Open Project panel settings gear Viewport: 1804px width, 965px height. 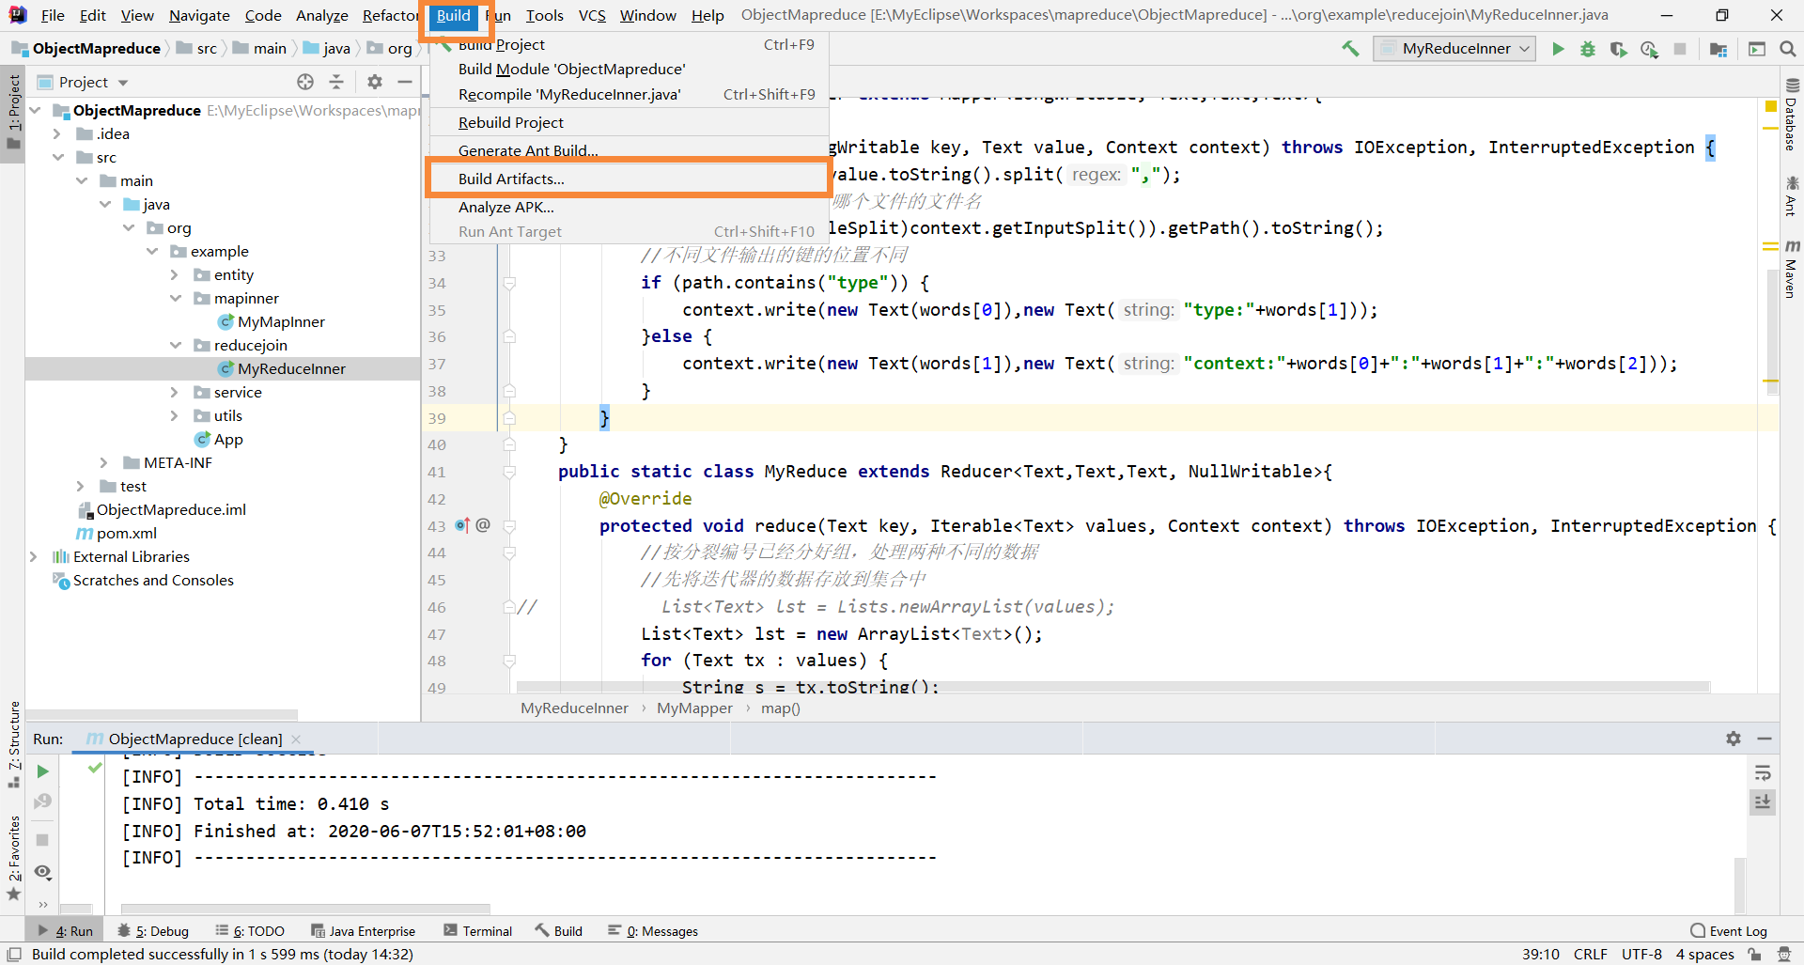(x=375, y=82)
